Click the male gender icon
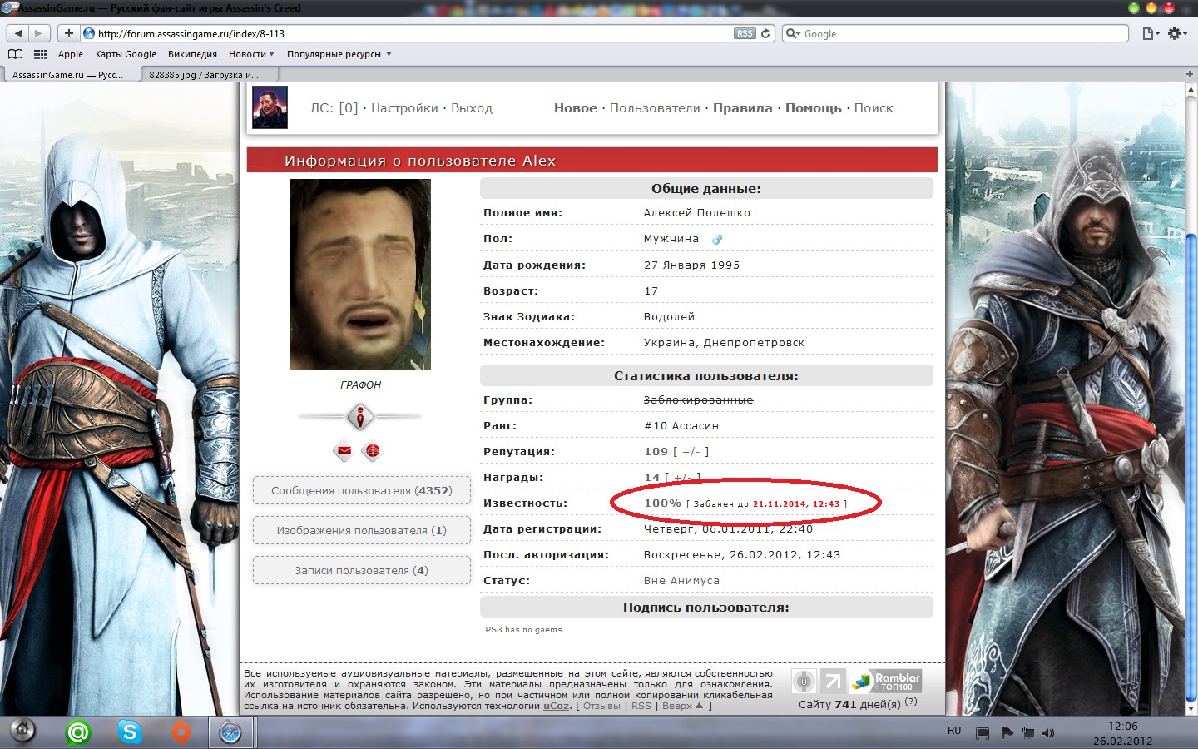The width and height of the screenshot is (1198, 749). [x=717, y=239]
